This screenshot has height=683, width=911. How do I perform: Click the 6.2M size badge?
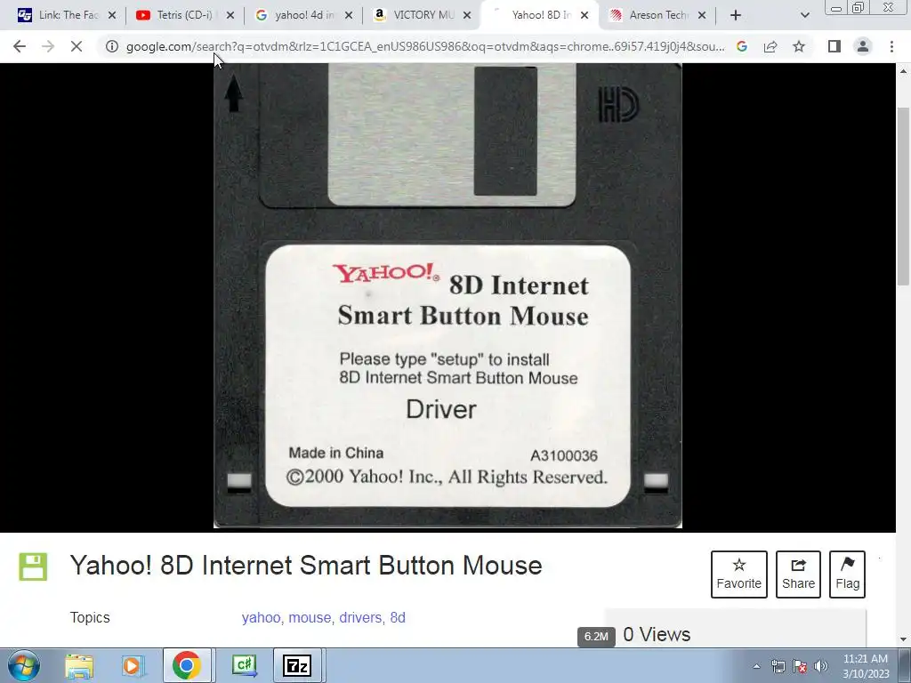[x=596, y=637]
